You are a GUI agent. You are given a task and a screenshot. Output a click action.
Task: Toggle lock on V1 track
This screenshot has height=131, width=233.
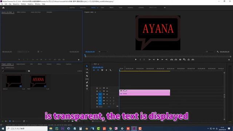click(97, 94)
